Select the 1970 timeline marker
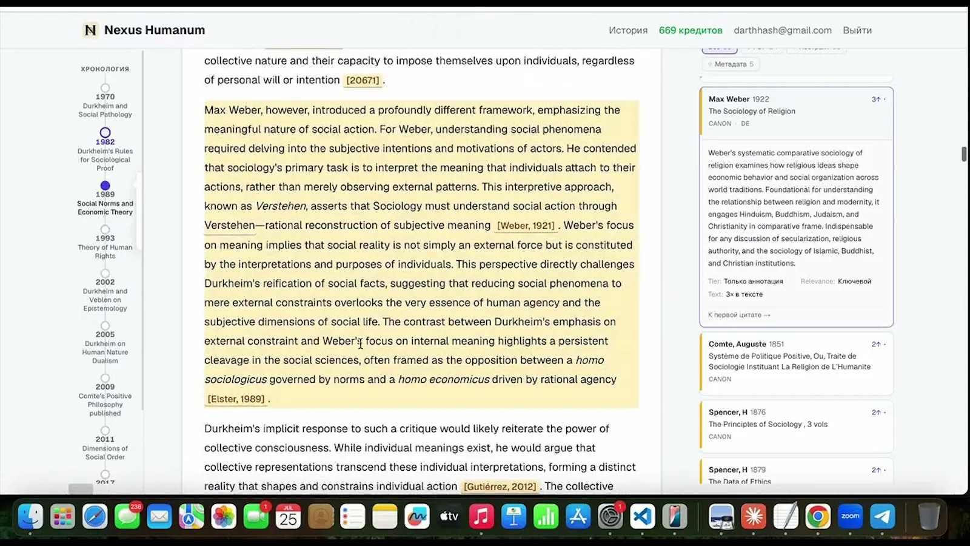The height and width of the screenshot is (546, 970). point(105,88)
